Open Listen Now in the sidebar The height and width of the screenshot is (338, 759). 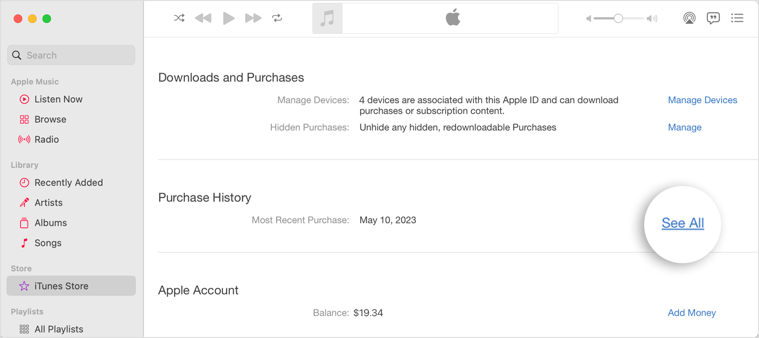(58, 99)
